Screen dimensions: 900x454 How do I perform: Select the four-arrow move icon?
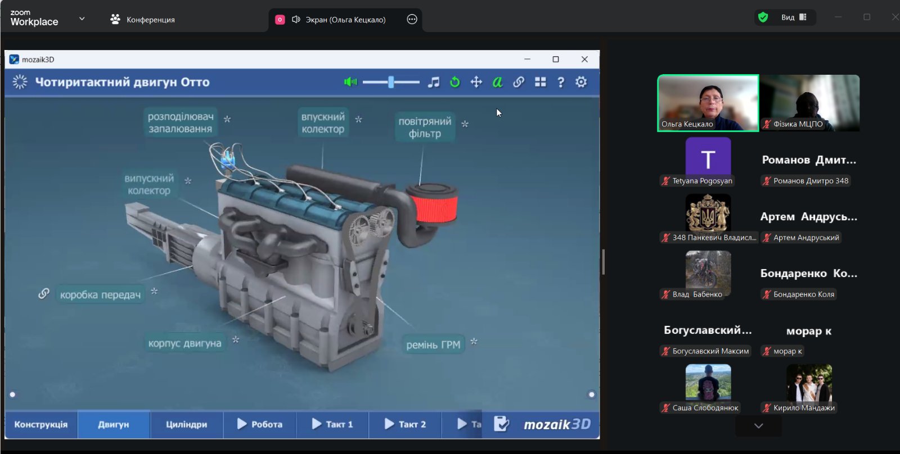coord(476,82)
